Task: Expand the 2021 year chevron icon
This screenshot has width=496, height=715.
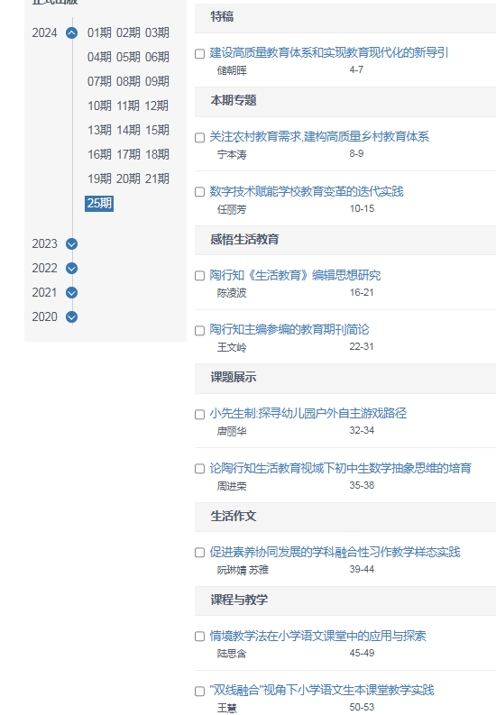Action: point(71,292)
